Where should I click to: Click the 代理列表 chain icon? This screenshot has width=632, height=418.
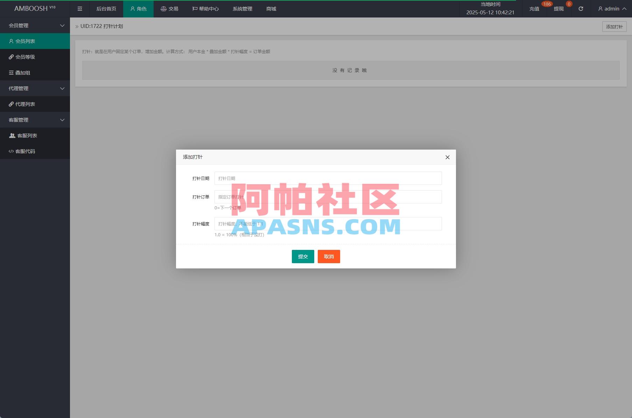(x=11, y=104)
